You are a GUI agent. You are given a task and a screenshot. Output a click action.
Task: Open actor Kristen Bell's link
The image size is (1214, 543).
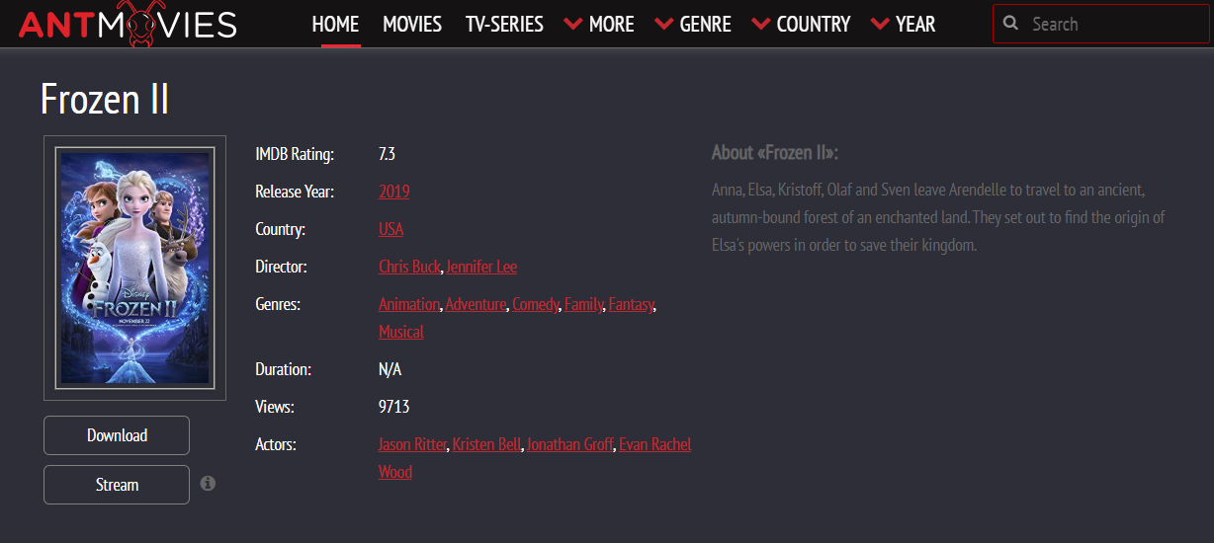click(x=486, y=444)
